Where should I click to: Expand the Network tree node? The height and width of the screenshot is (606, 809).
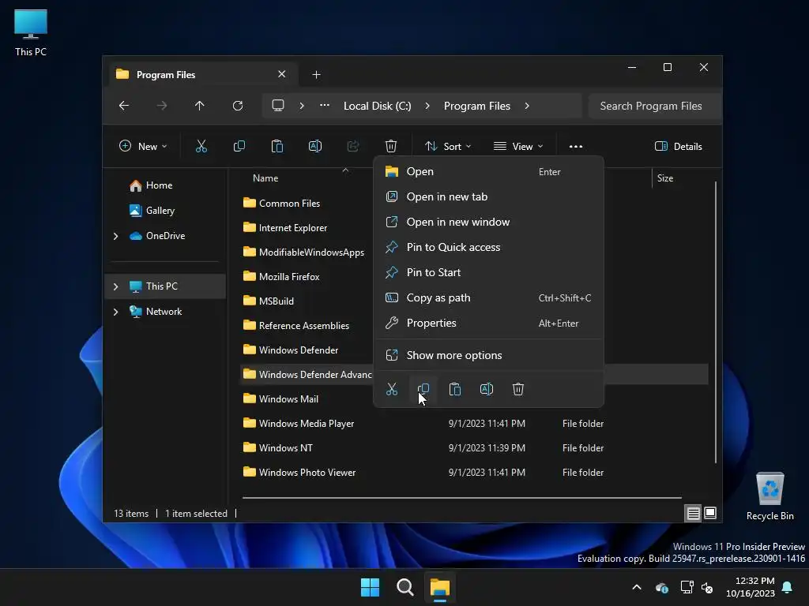(115, 312)
